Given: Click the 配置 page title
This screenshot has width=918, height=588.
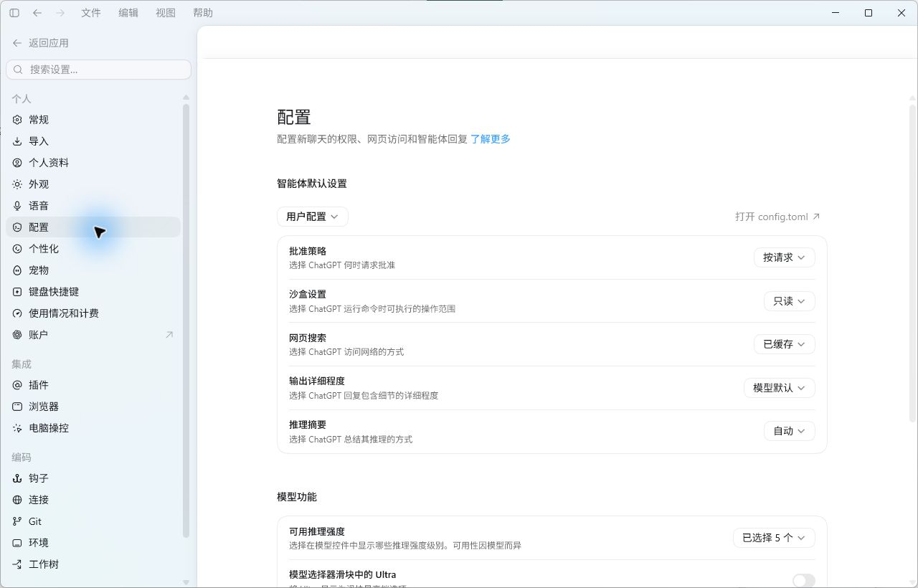Looking at the screenshot, I should point(294,118).
